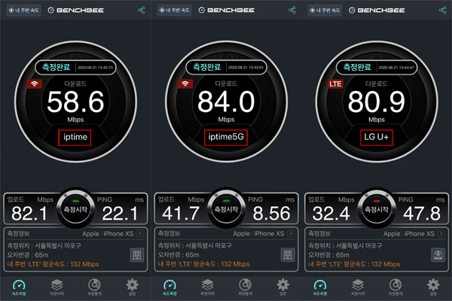Click 오차반경 65m on the iptime screen
Viewport: 452px width, 301px height.
28,255
